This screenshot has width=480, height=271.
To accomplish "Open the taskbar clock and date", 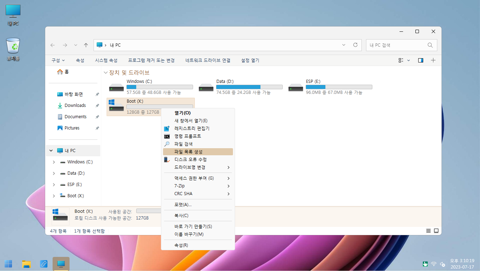I will click(x=462, y=264).
